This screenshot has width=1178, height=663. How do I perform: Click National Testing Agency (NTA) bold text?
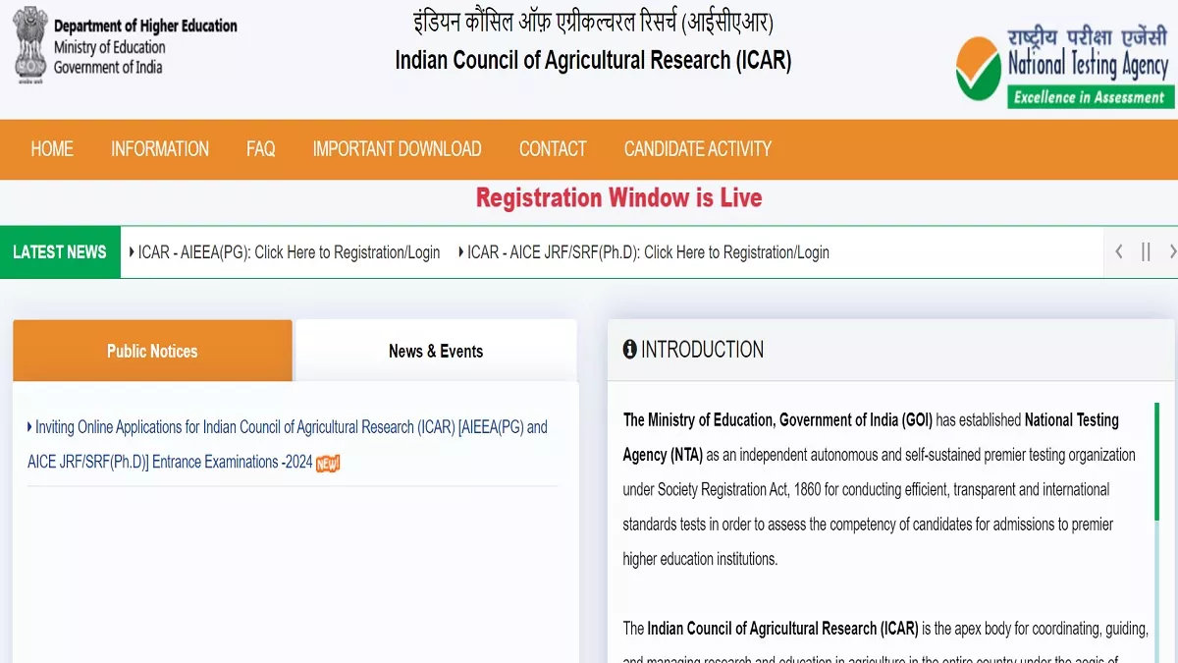click(871, 437)
